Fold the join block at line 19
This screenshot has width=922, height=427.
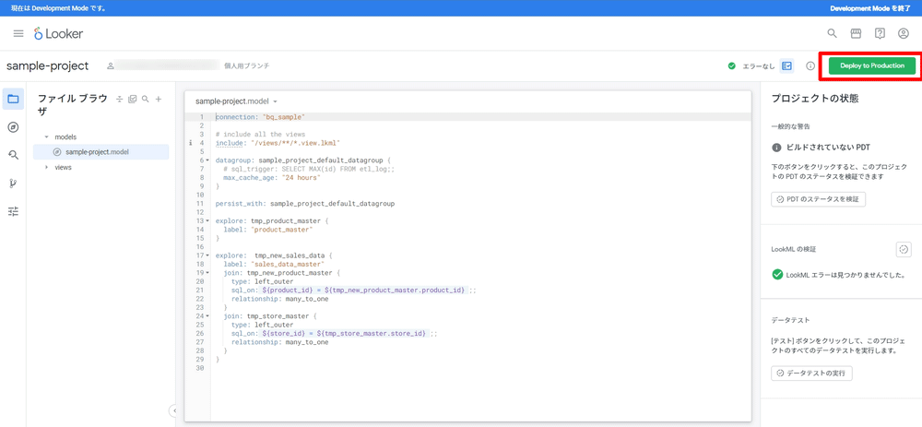point(208,273)
